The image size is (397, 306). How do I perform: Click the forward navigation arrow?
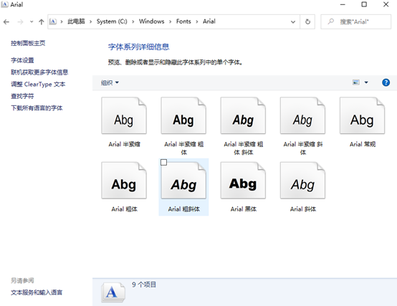click(20, 22)
